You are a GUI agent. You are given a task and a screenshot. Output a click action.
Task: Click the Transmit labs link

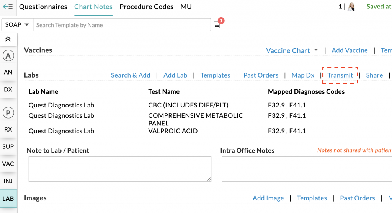click(340, 75)
